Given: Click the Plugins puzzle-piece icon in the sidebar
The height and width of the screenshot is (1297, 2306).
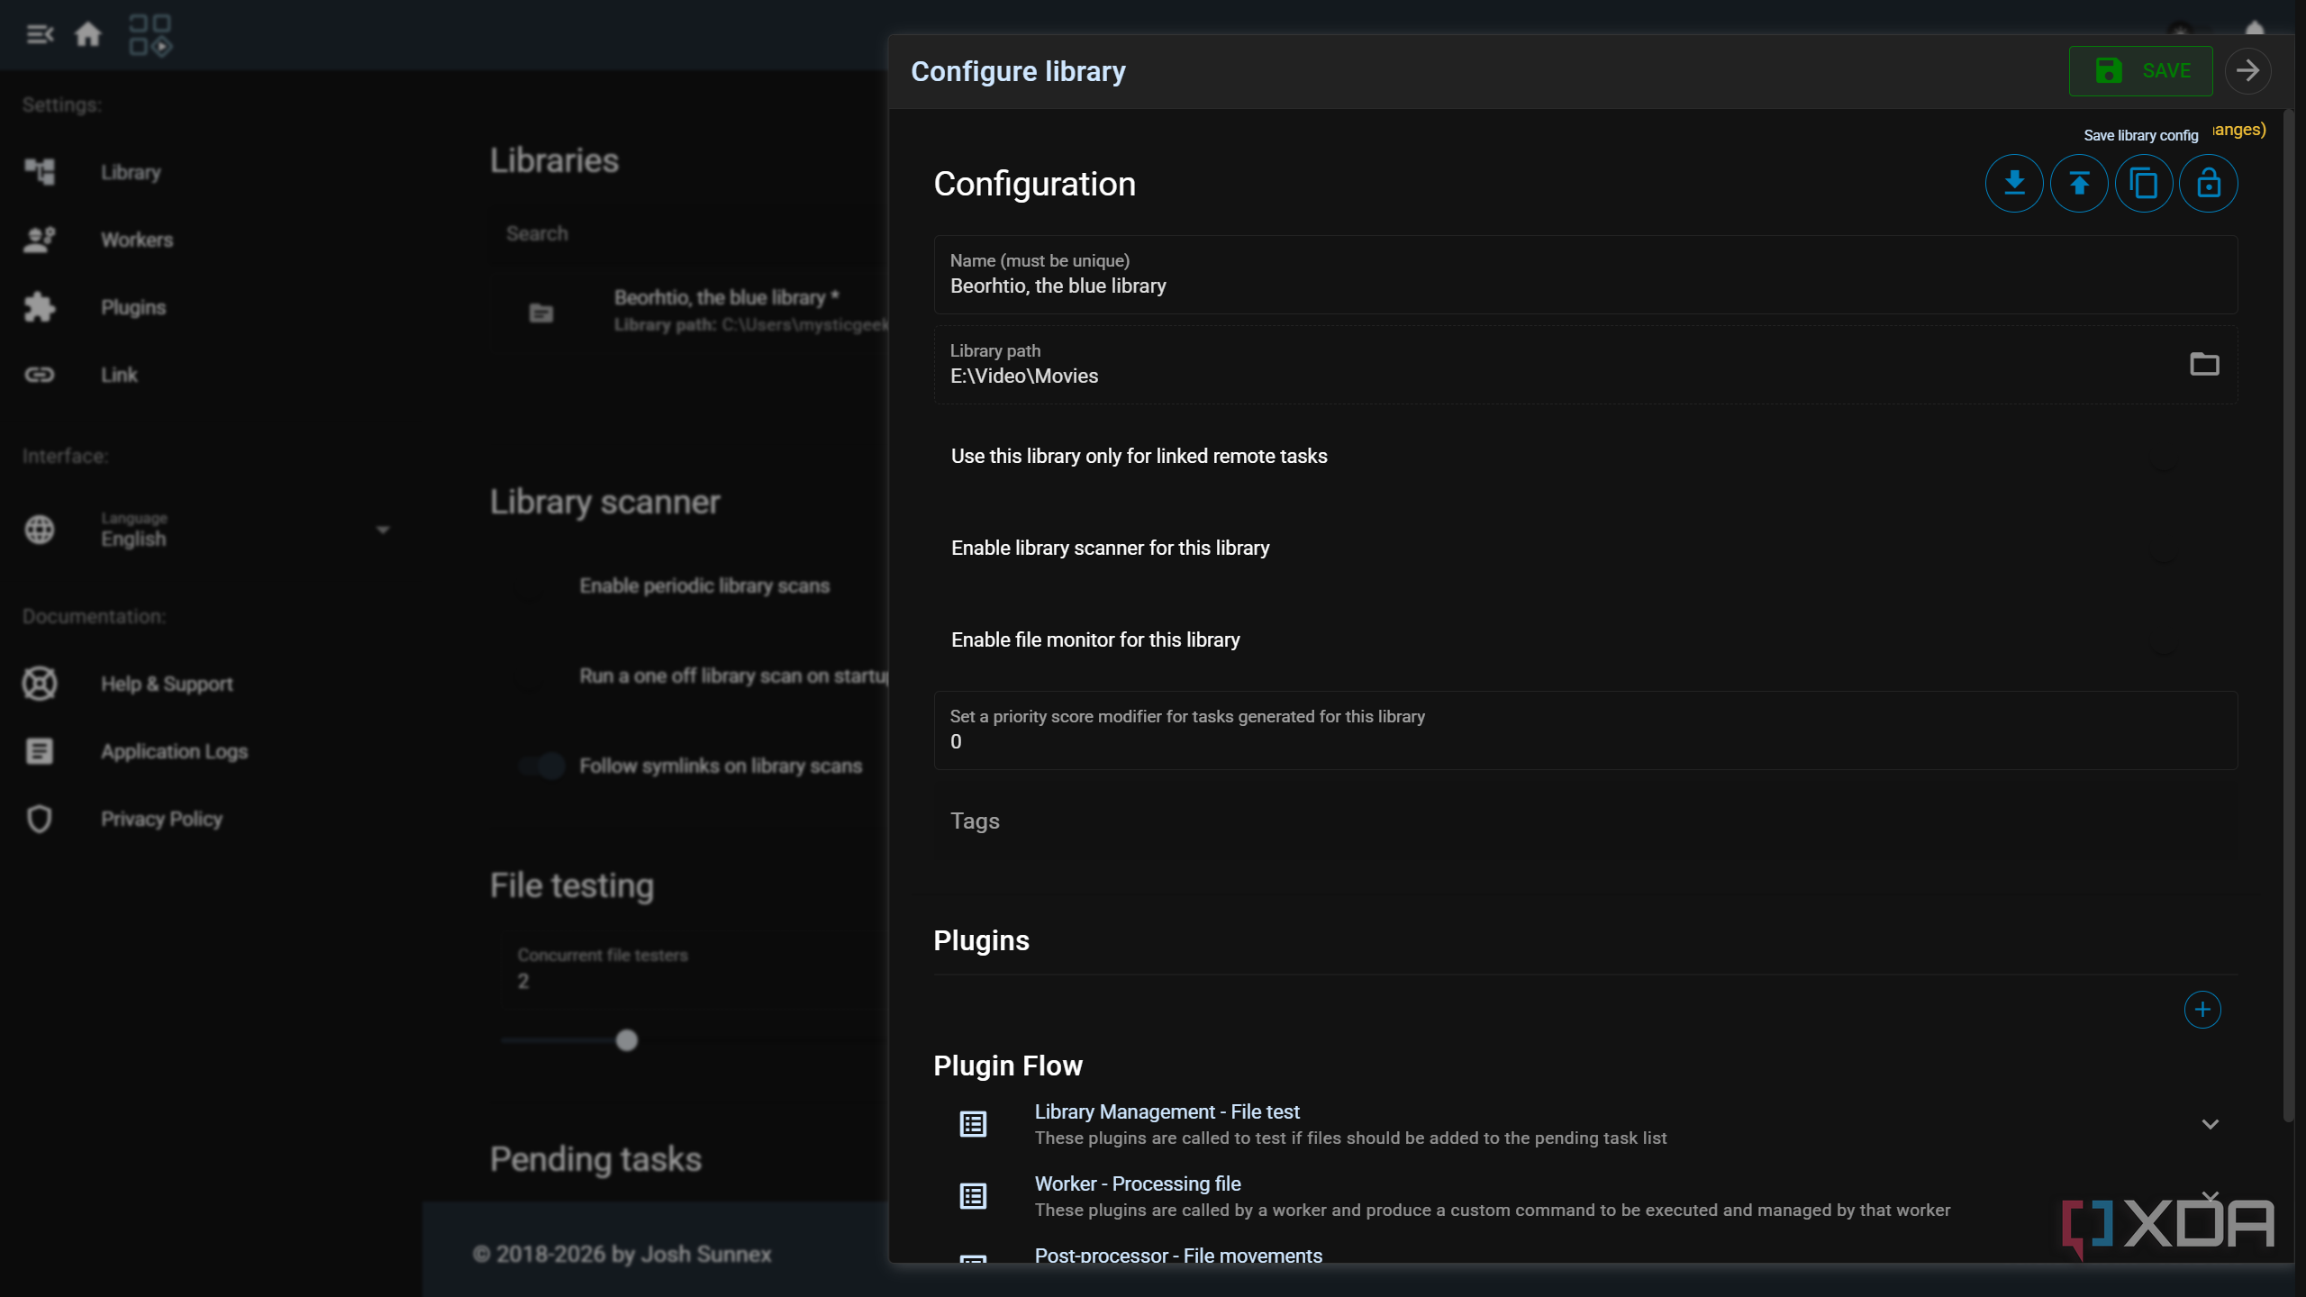Looking at the screenshot, I should (x=40, y=307).
